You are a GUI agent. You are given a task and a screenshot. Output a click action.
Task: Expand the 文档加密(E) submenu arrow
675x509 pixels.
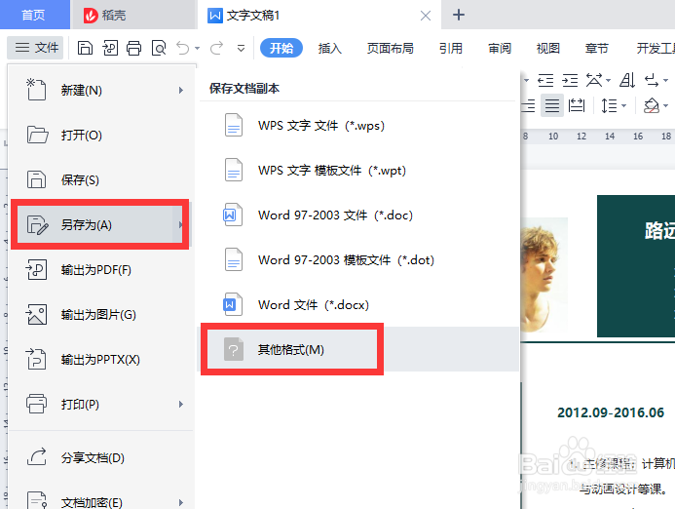(181, 502)
